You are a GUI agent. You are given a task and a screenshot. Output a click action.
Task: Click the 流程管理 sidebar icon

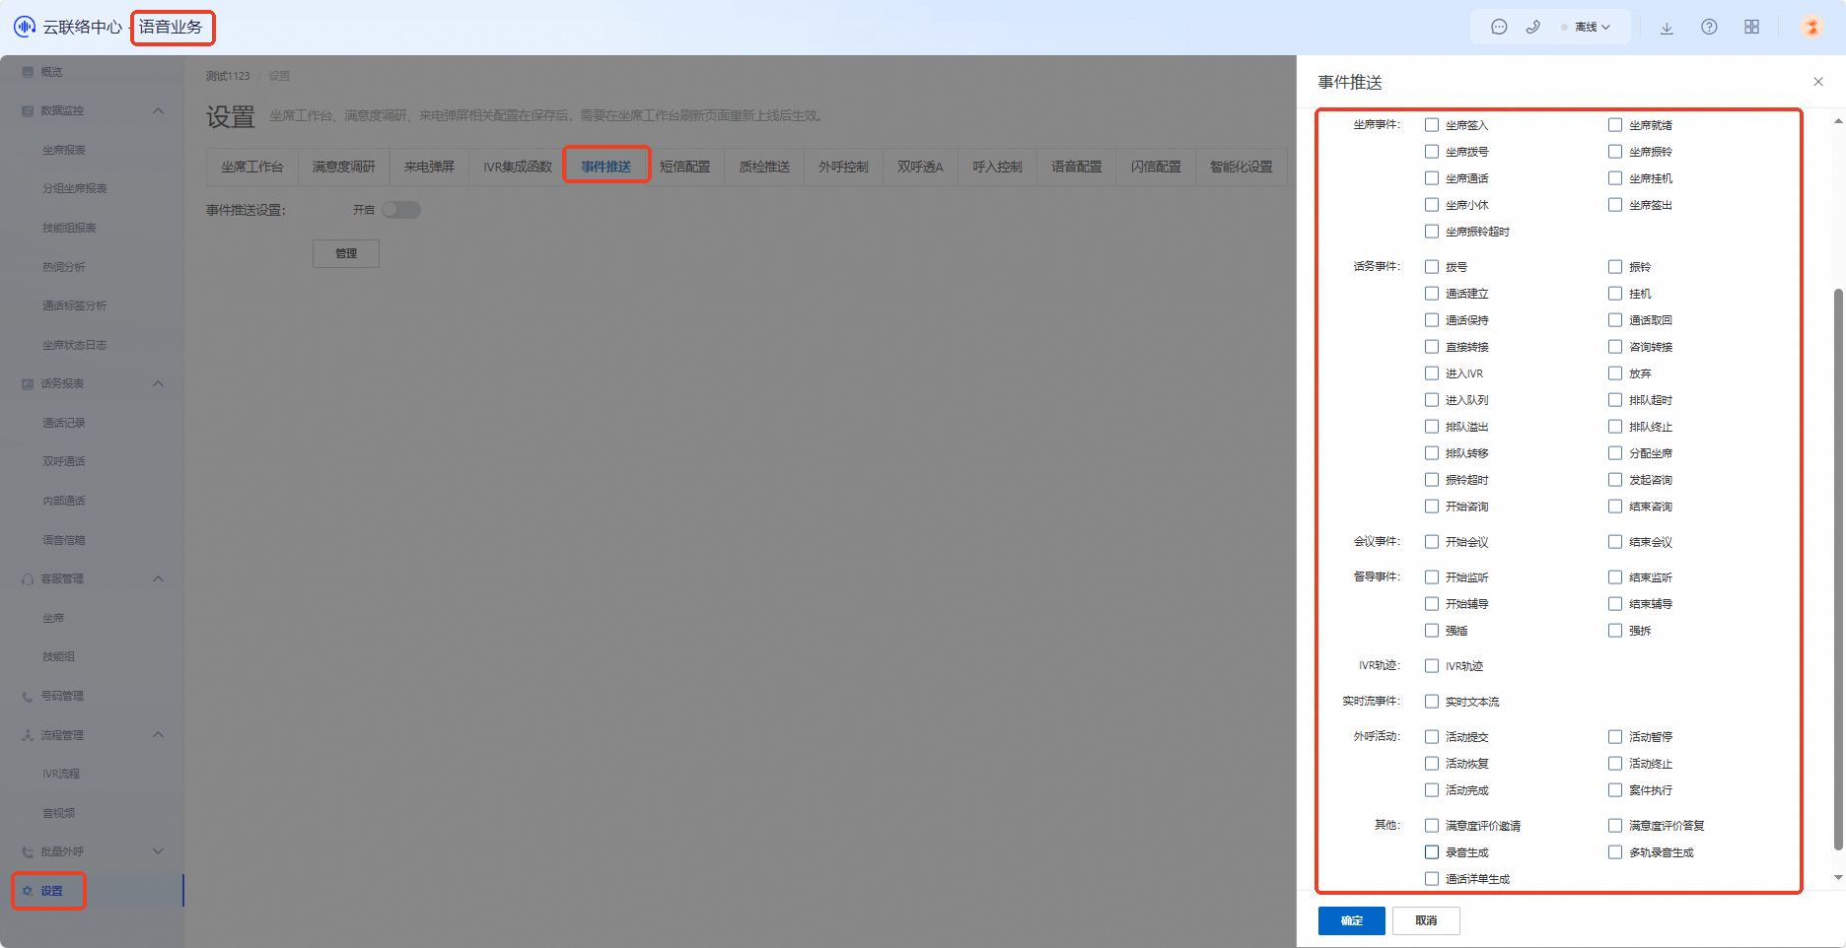(x=28, y=735)
